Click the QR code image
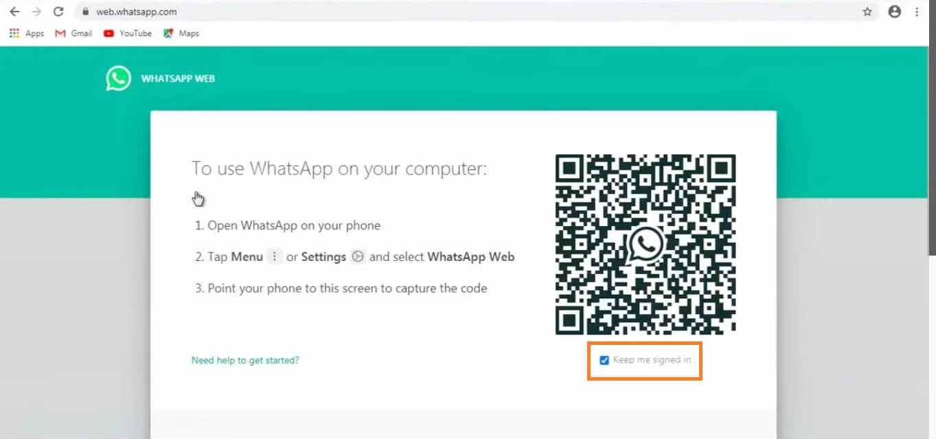Image resolution: width=936 pixels, height=439 pixels. (x=646, y=245)
